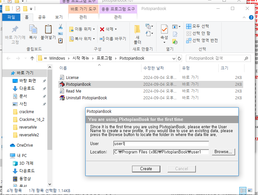Open Manage tab under Application Tools
This screenshot has width=258, height=195.
(x=118, y=17)
